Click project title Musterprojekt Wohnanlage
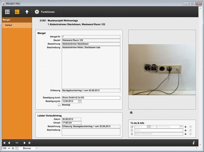Screen dimensions: 204x152 coord(62,21)
